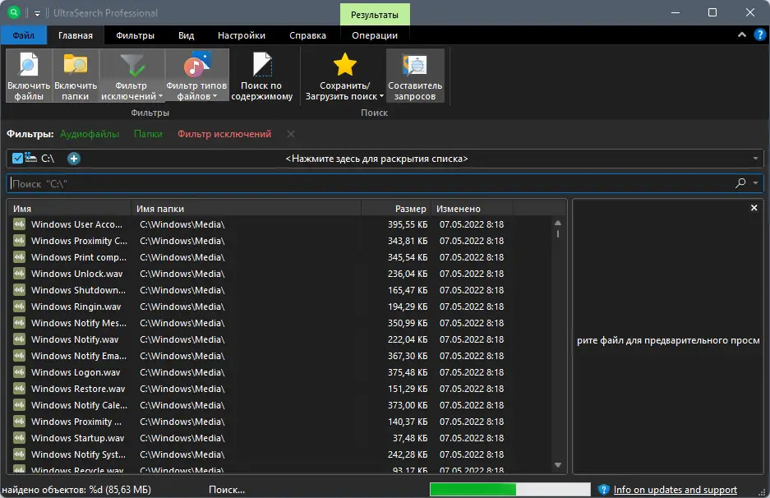
Task: Click the audio icon of Windows Startup.wav
Action: click(19, 438)
